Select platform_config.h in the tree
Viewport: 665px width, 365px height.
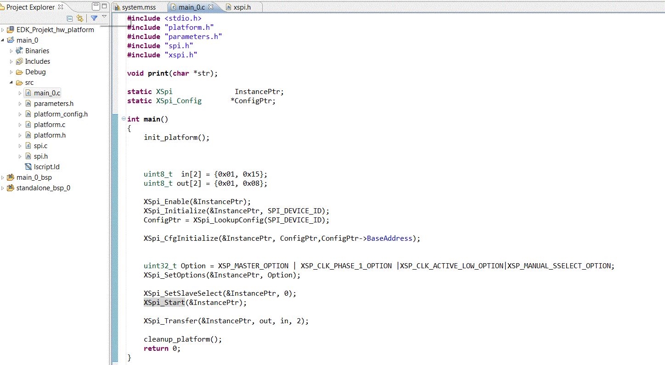coord(61,114)
